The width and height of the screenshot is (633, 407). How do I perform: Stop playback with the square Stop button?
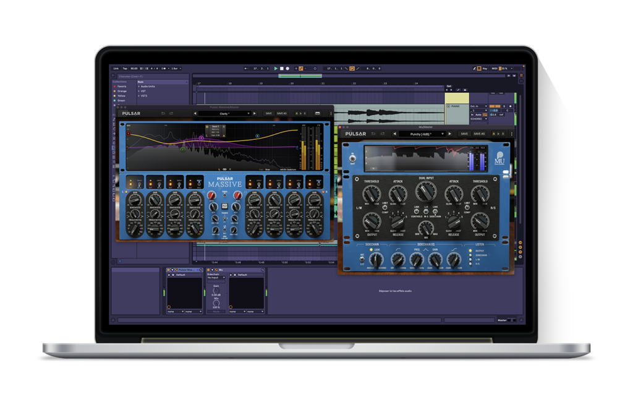point(282,69)
